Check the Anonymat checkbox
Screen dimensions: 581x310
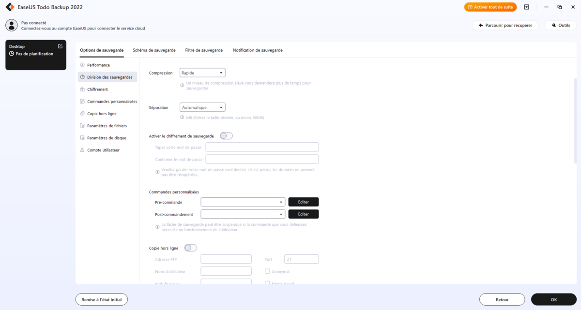(x=267, y=271)
